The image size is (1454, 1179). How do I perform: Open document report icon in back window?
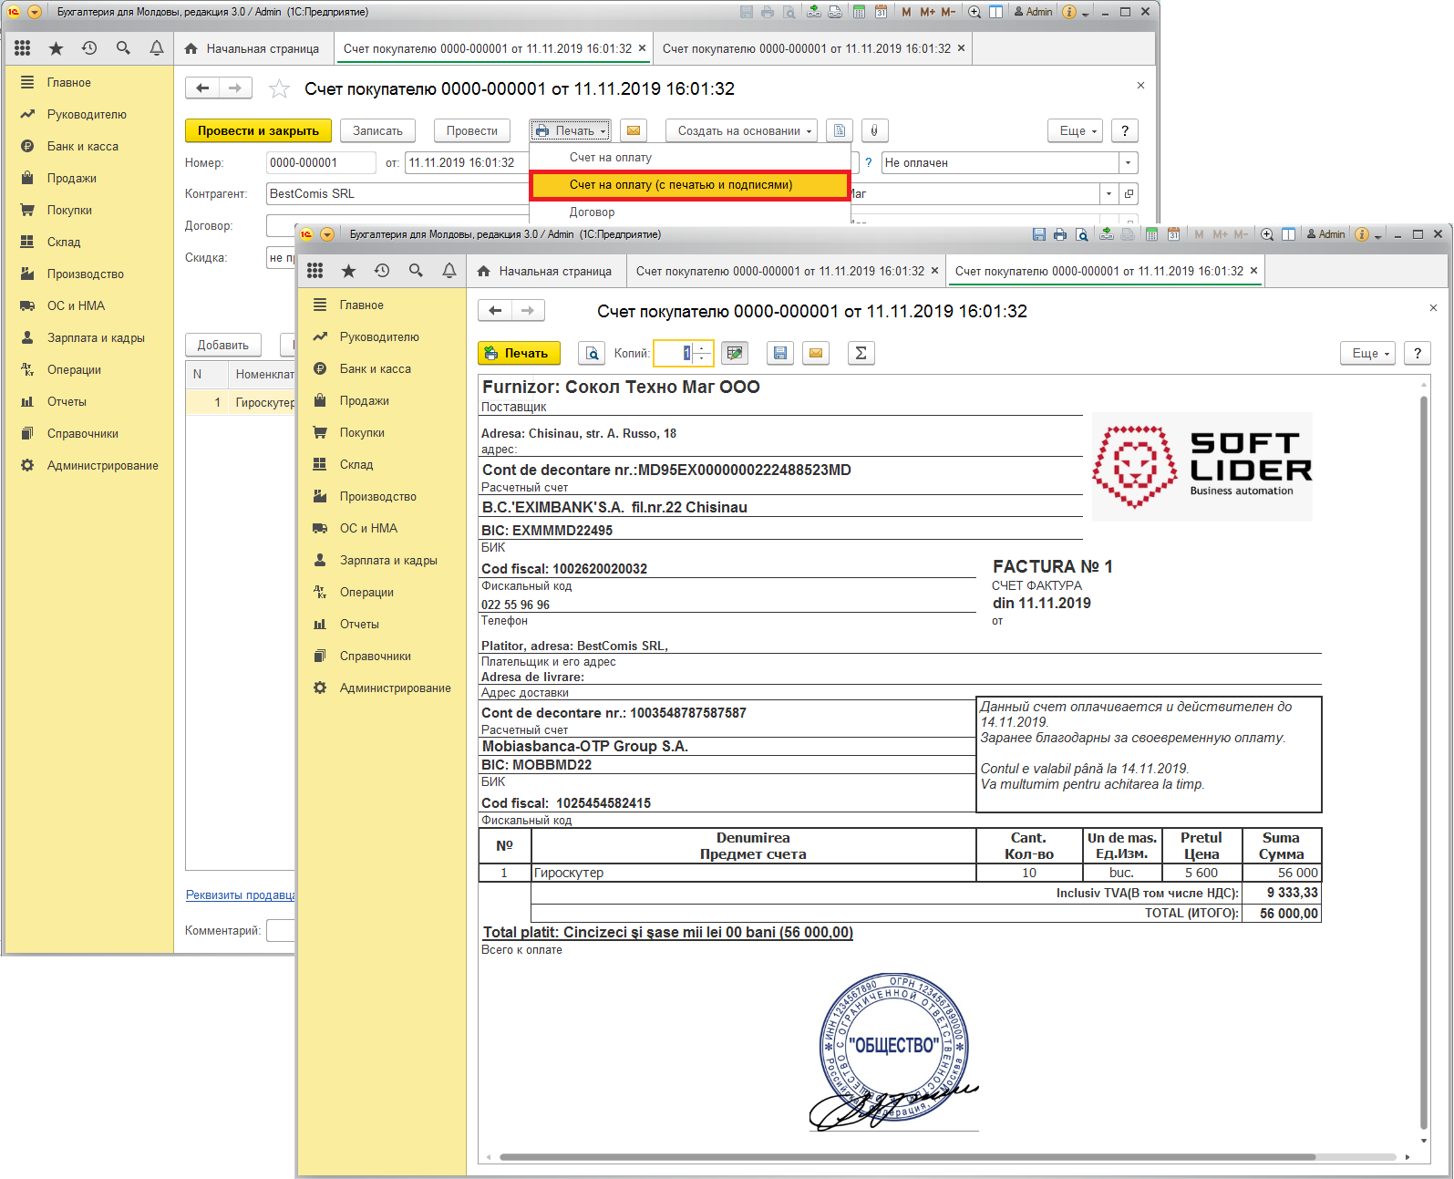click(x=840, y=130)
